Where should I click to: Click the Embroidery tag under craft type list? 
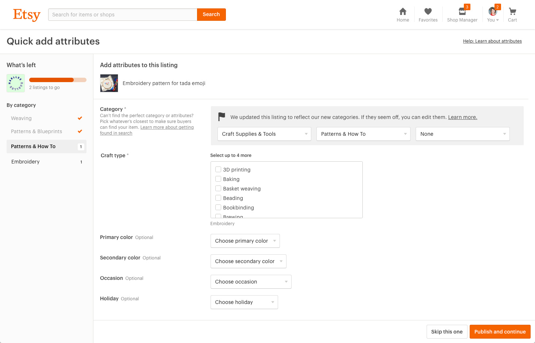click(222, 224)
